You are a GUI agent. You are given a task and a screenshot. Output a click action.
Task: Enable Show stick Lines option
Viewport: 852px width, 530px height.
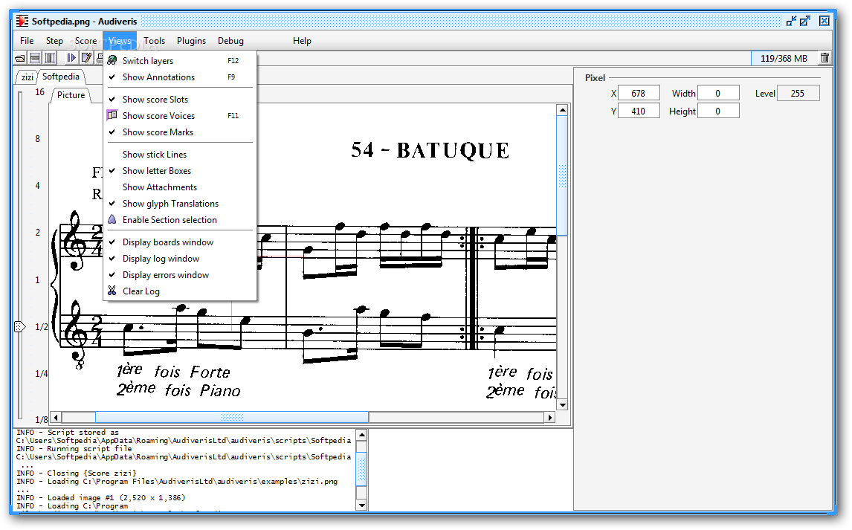click(x=179, y=154)
